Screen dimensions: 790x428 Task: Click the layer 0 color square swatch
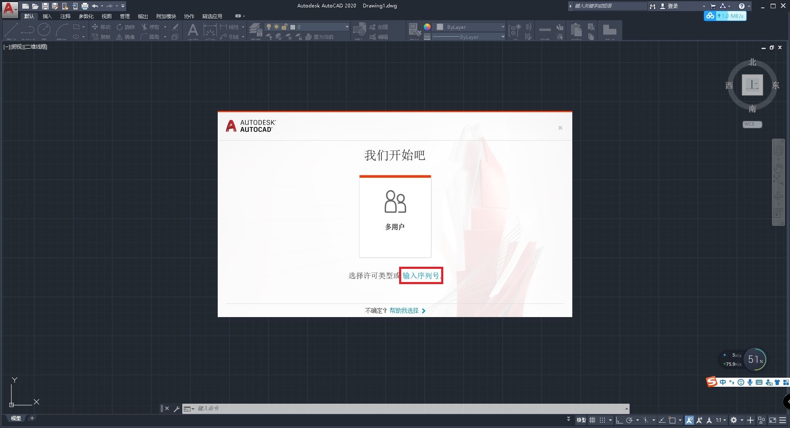tap(293, 27)
